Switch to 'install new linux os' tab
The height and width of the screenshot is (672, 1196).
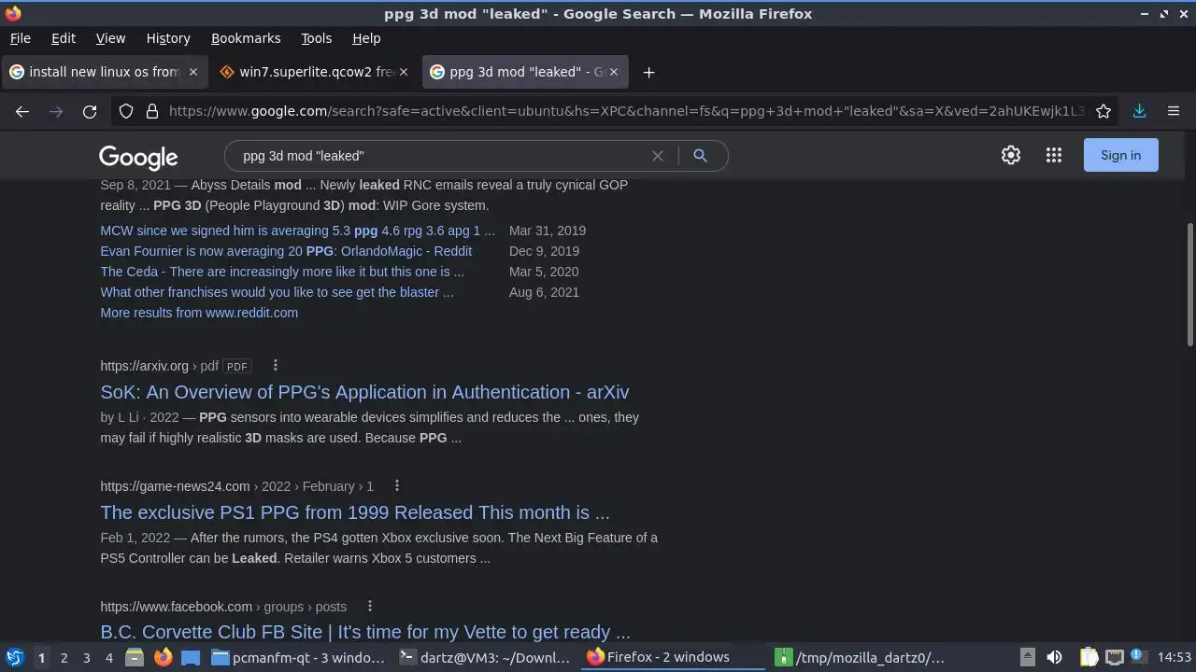(104, 72)
